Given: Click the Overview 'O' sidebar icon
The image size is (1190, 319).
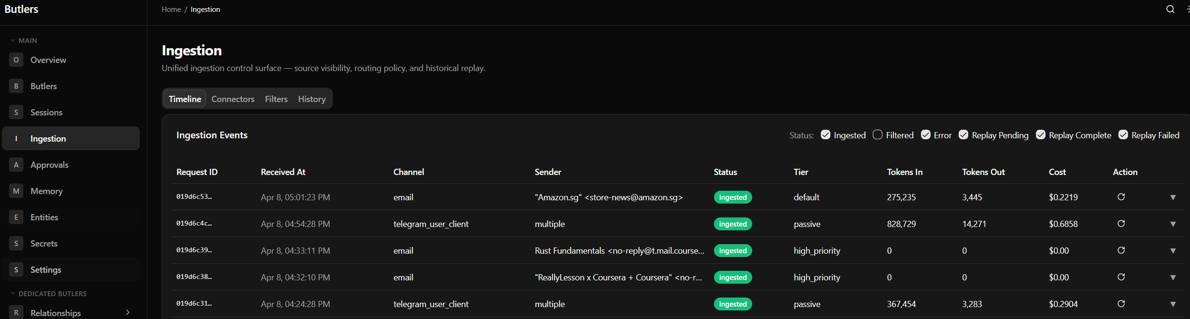Looking at the screenshot, I should 16,60.
